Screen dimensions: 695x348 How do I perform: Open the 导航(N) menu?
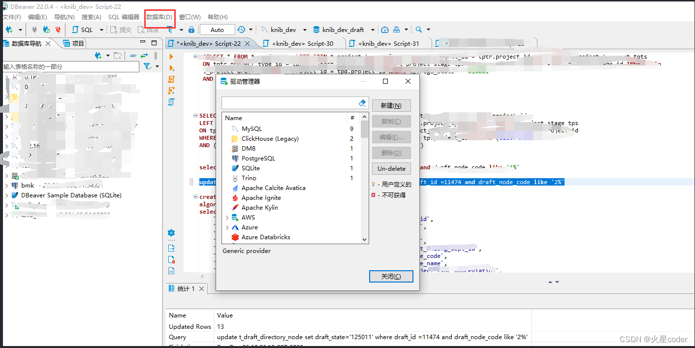[64, 17]
